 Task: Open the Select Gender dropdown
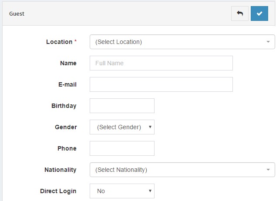(122, 127)
